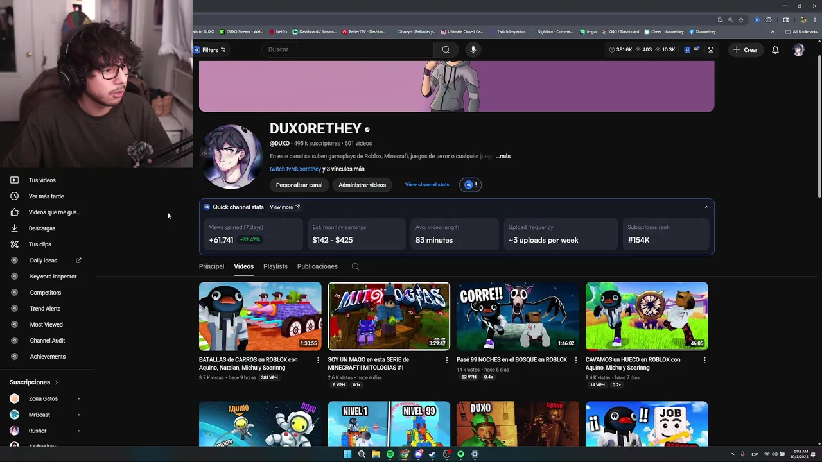Start voice search with microphone icon
Viewport: 822px width, 462px height.
[473, 49]
